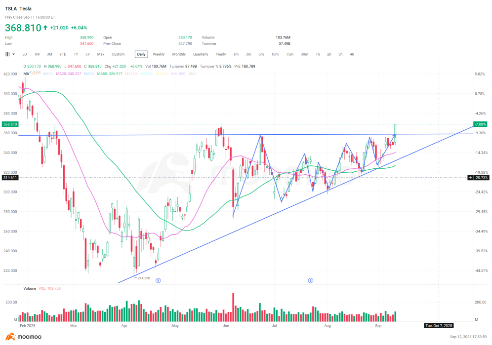Open the Custom date range selector

point(118,54)
